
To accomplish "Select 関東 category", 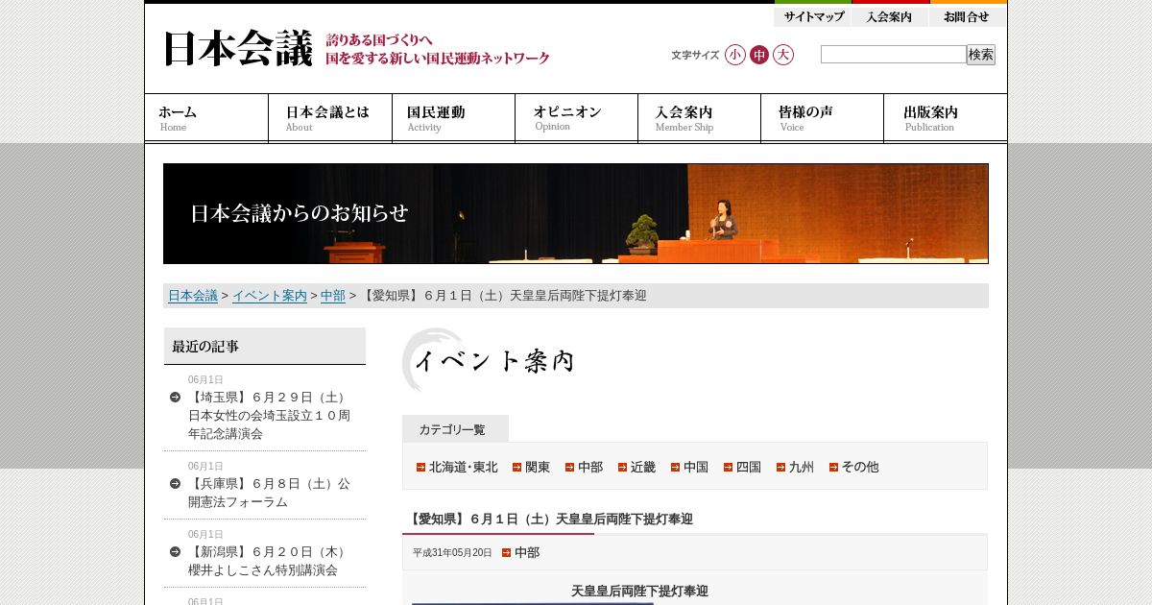I will [538, 467].
